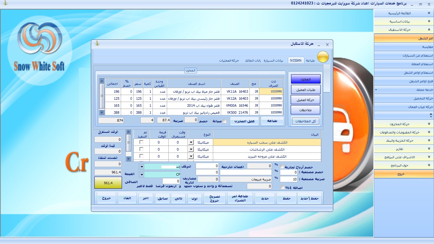Click services list scrollbar down arrow

pos(128,159)
